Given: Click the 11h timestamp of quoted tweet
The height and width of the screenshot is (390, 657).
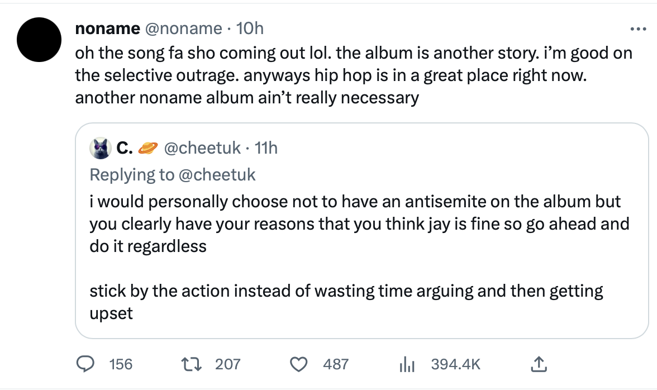Looking at the screenshot, I should click(x=265, y=148).
